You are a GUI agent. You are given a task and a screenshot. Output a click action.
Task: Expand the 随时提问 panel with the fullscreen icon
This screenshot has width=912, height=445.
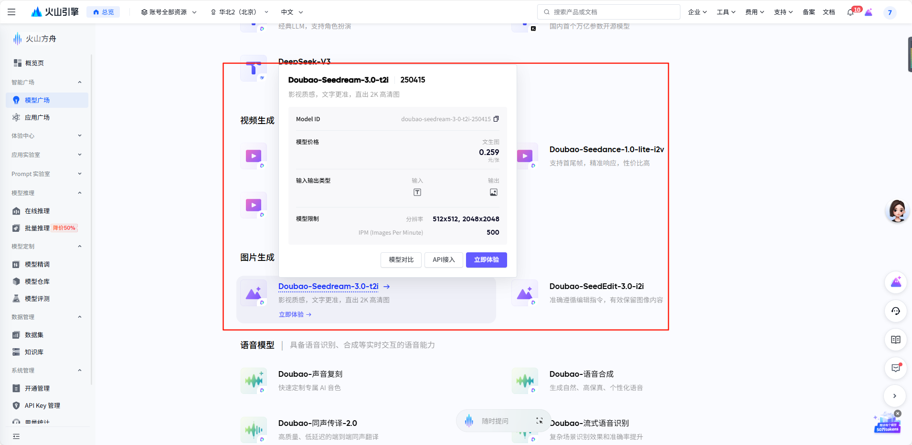540,421
